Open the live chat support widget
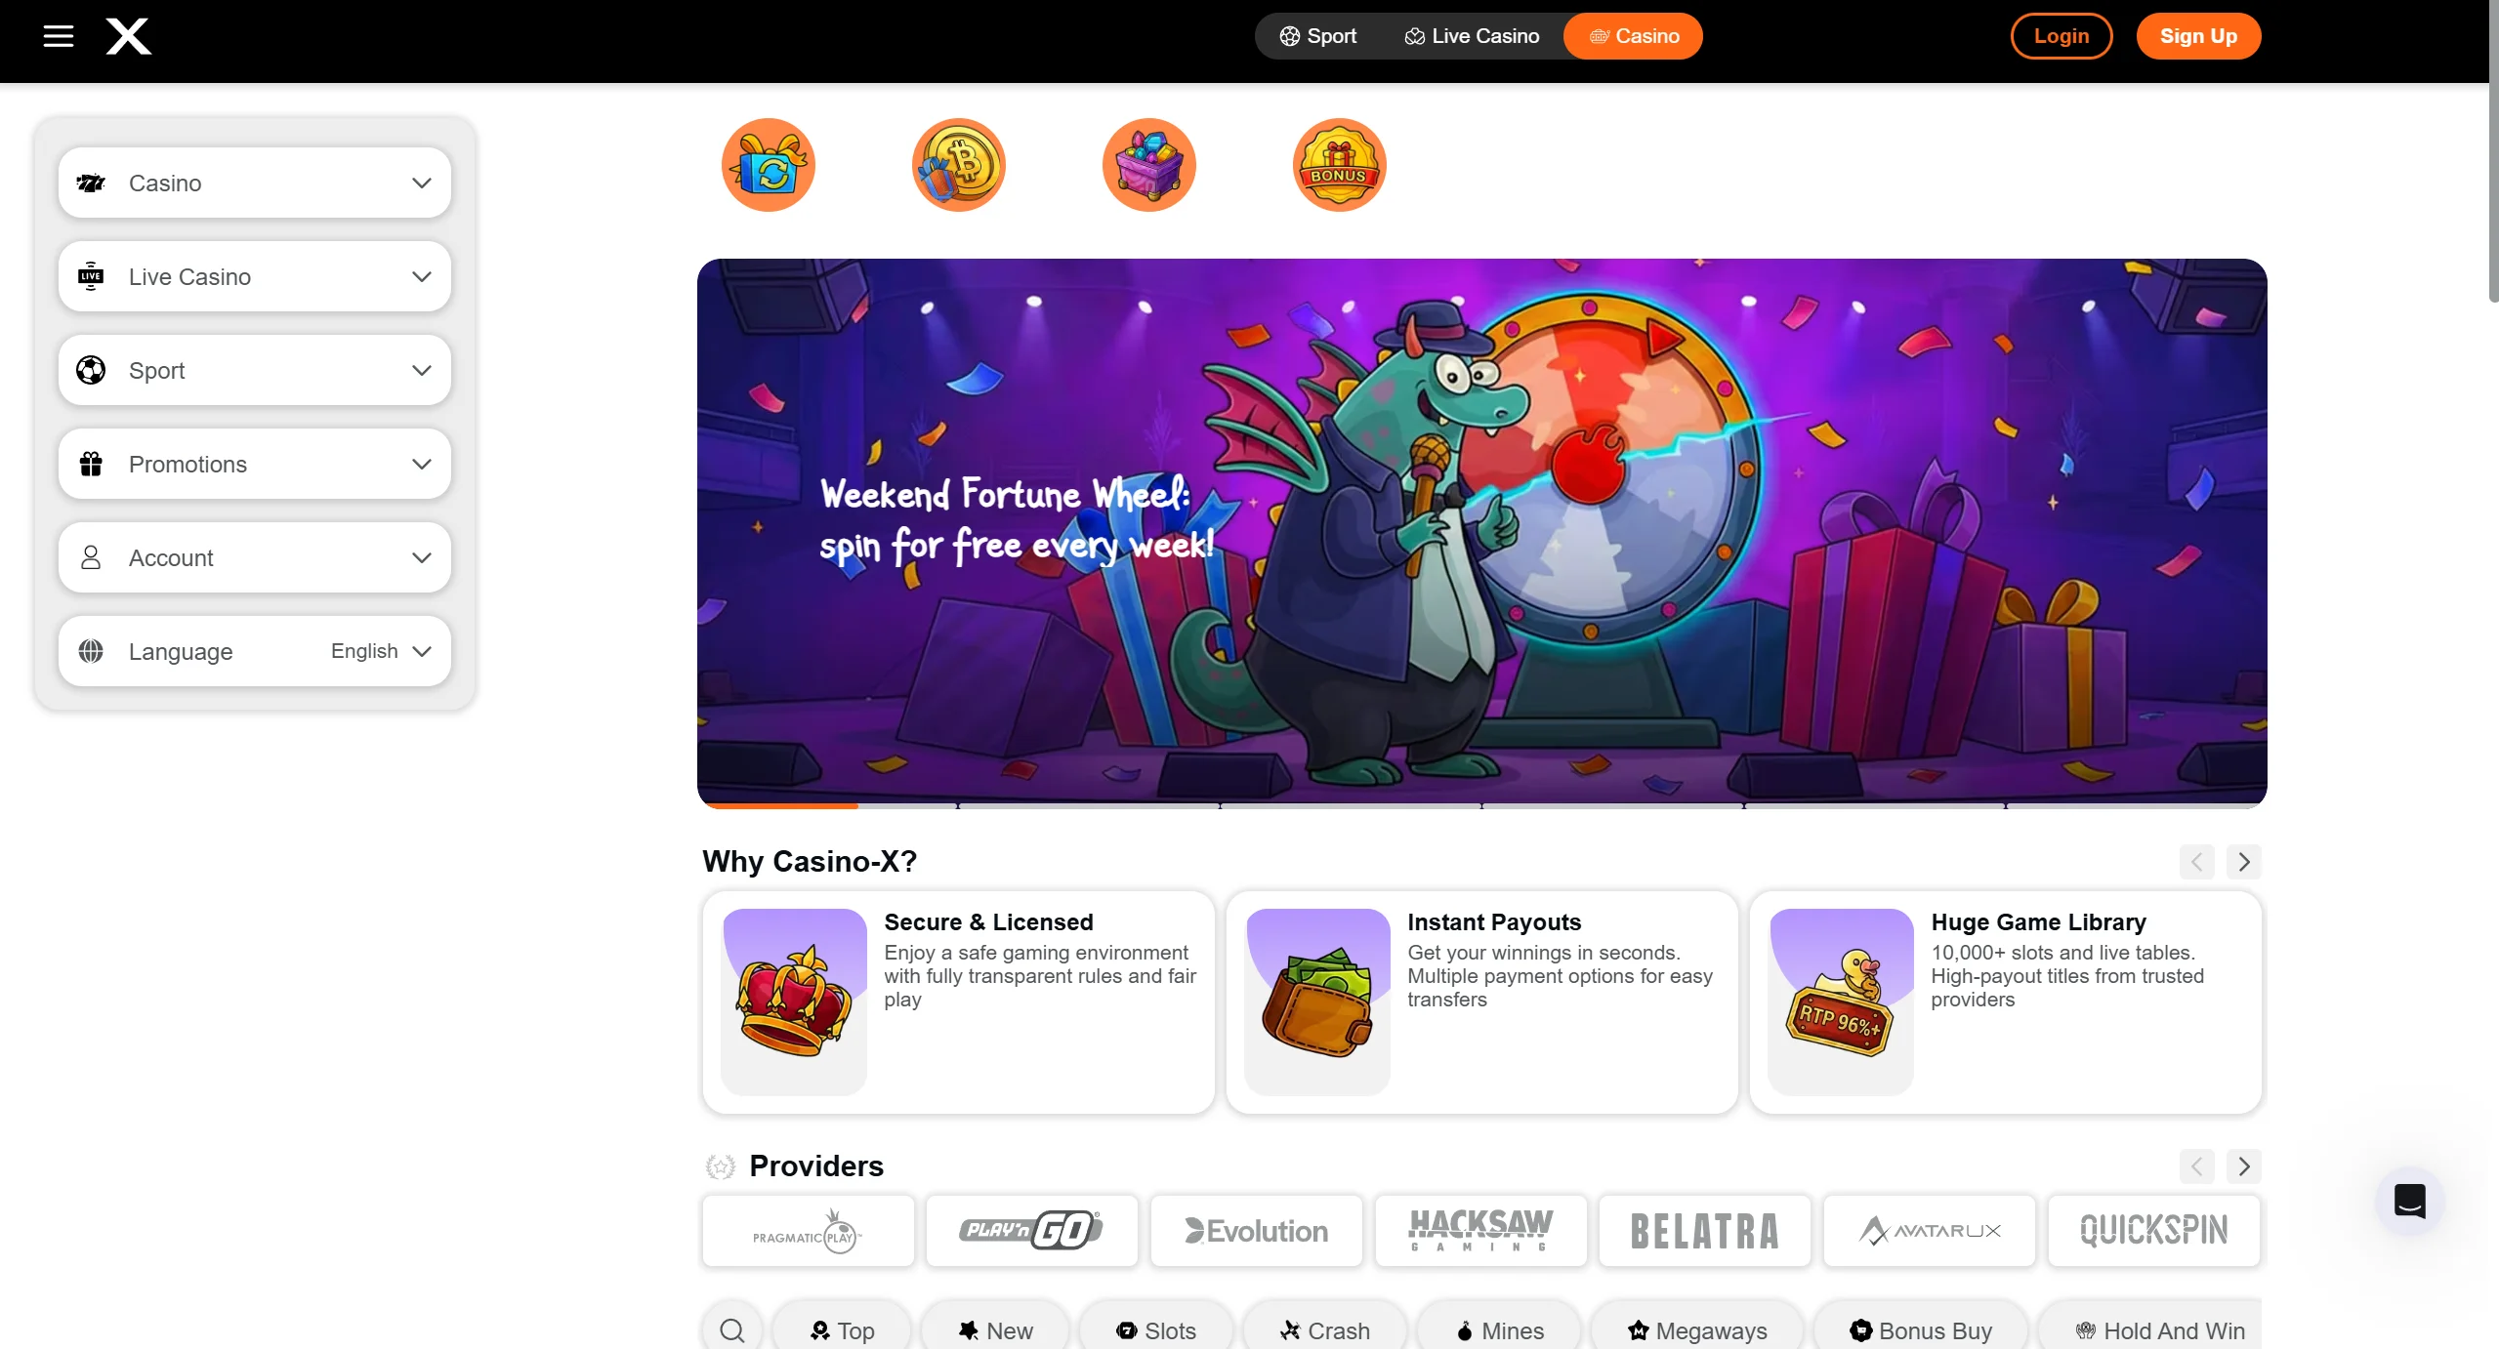This screenshot has height=1349, width=2499. (x=2409, y=1201)
